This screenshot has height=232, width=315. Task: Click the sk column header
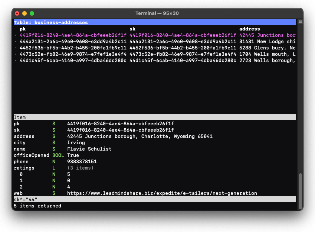click(x=132, y=29)
